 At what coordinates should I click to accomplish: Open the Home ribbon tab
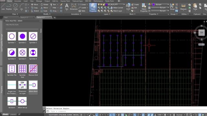[x=9, y=1]
